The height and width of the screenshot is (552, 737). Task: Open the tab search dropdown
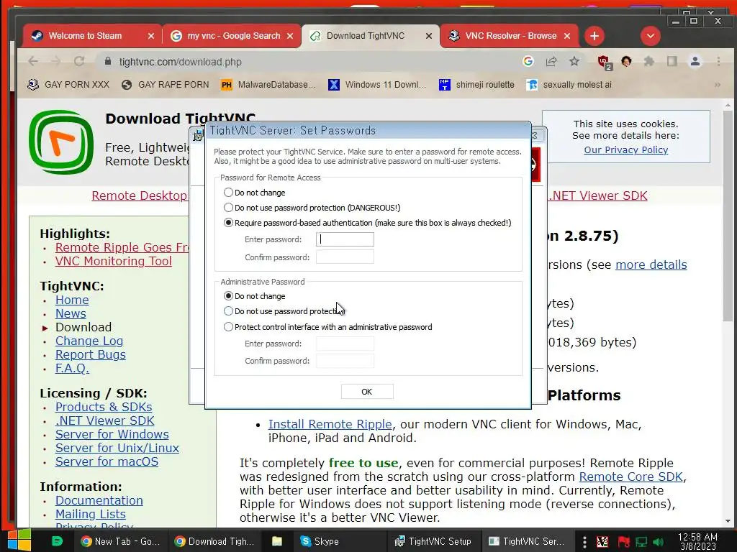[x=651, y=36]
